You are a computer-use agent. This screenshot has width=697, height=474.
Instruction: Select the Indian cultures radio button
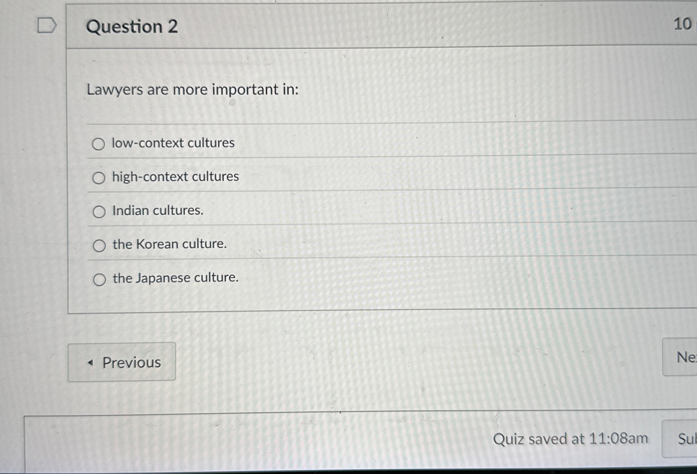[x=99, y=212]
